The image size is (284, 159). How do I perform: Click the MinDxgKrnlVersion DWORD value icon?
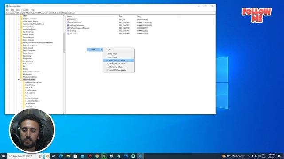tap(68, 25)
